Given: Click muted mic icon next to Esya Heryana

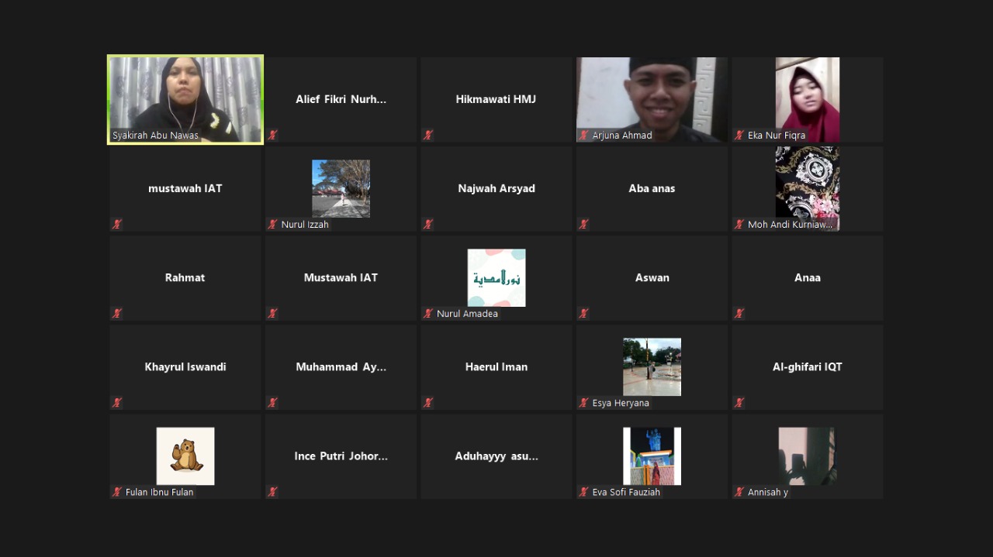Looking at the screenshot, I should click(583, 403).
